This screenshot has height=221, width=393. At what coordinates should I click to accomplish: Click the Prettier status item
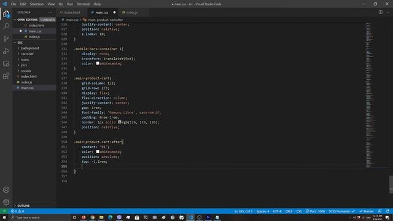click(367, 211)
